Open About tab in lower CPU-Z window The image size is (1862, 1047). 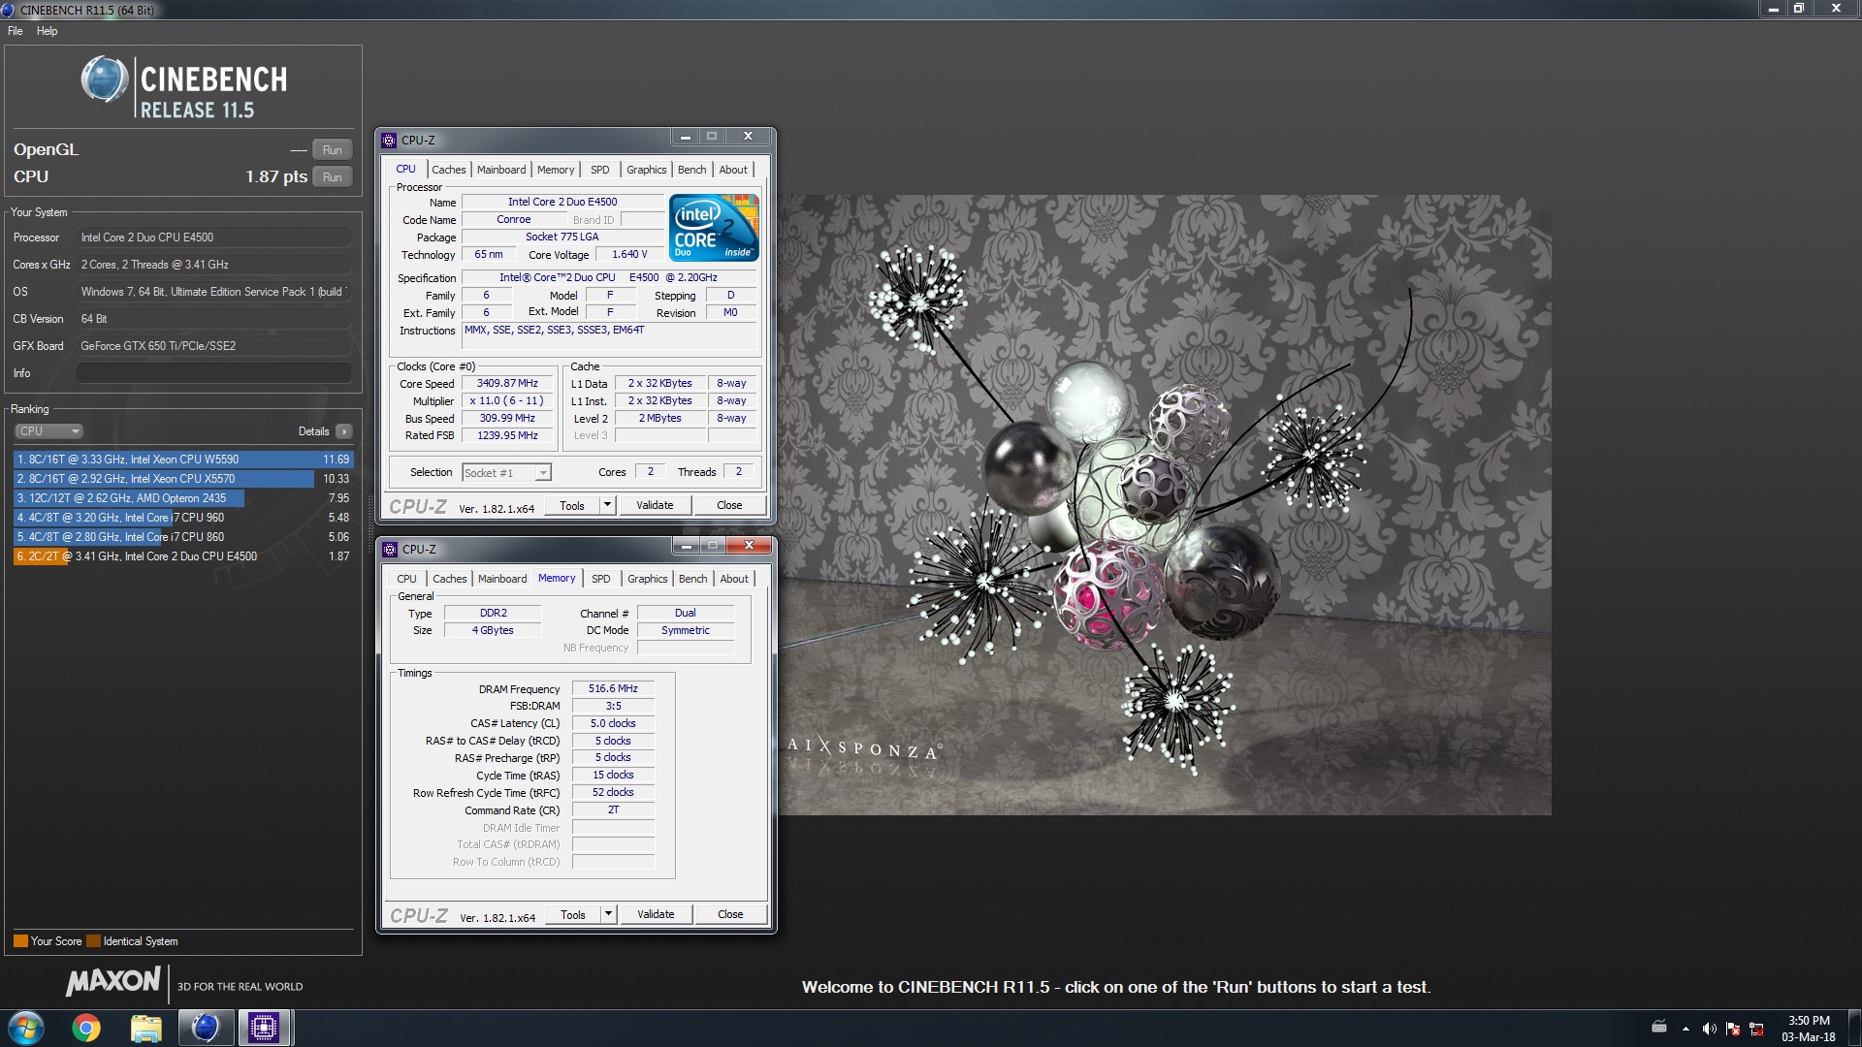(x=734, y=579)
